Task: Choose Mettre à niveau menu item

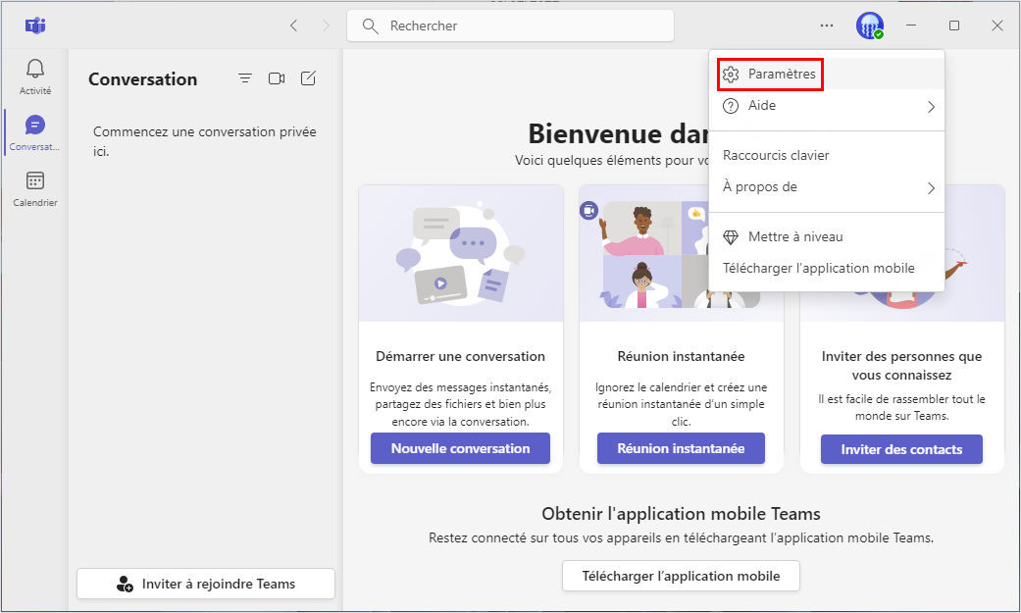Action: point(826,237)
